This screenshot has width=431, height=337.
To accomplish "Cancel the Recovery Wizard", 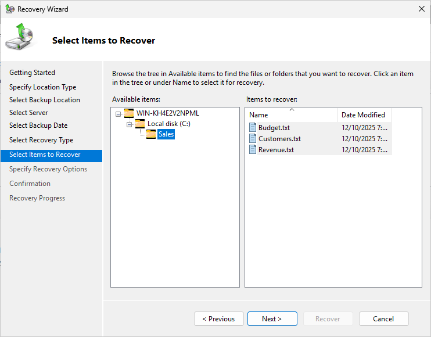I will pyautogui.click(x=383, y=318).
